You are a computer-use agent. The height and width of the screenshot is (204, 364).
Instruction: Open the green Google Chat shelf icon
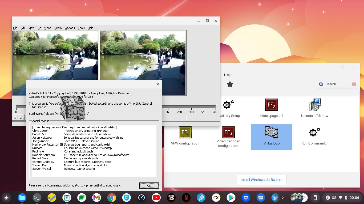coord(82,198)
